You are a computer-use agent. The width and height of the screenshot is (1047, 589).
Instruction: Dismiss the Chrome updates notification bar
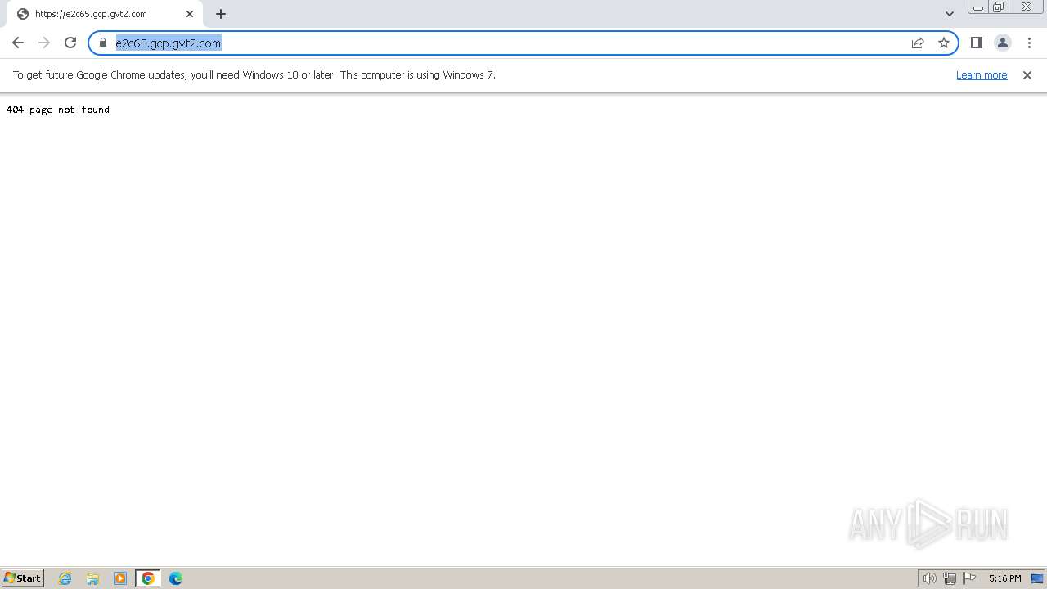(x=1027, y=75)
